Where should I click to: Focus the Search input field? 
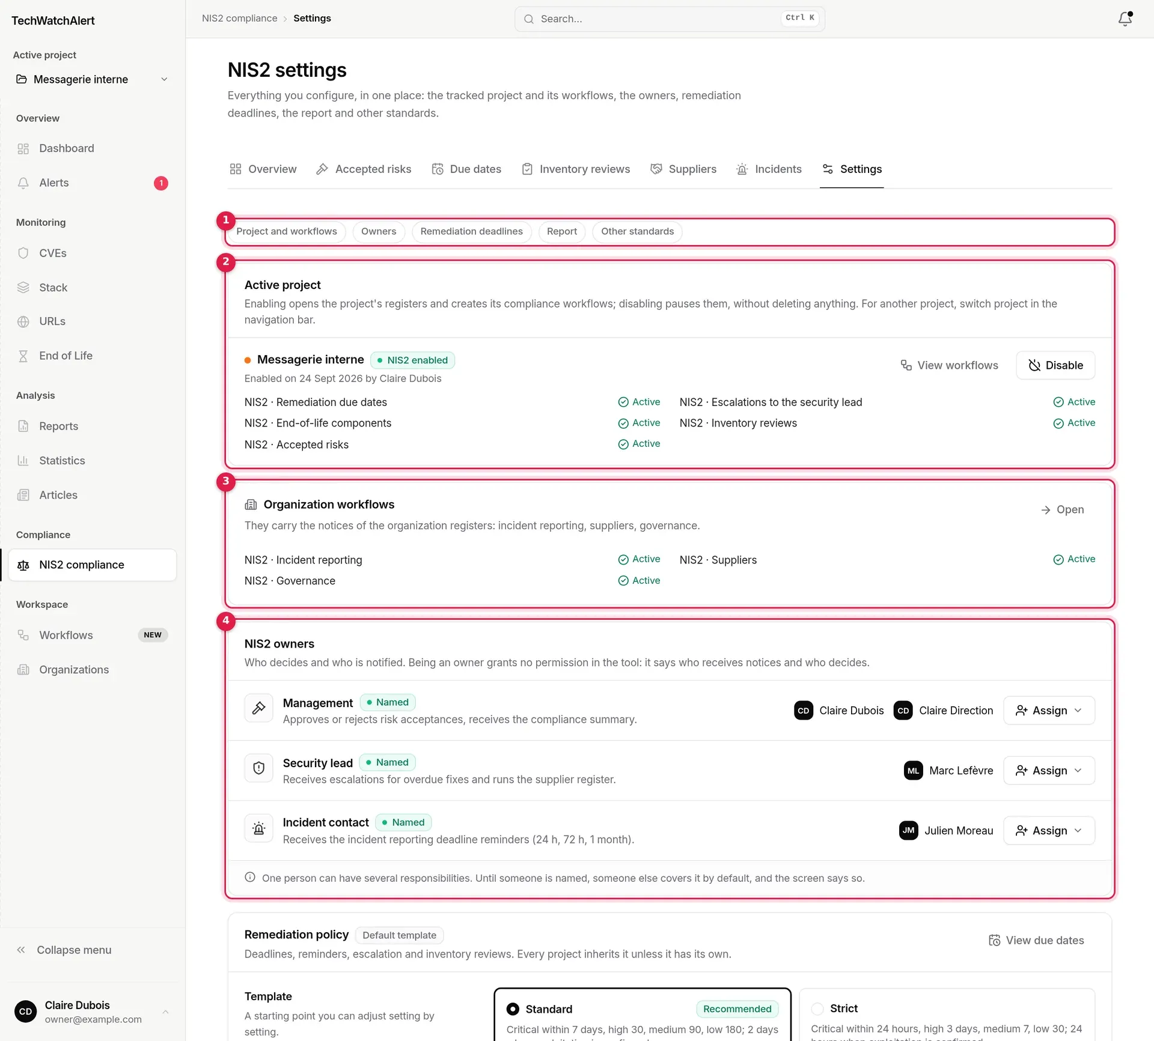(670, 19)
